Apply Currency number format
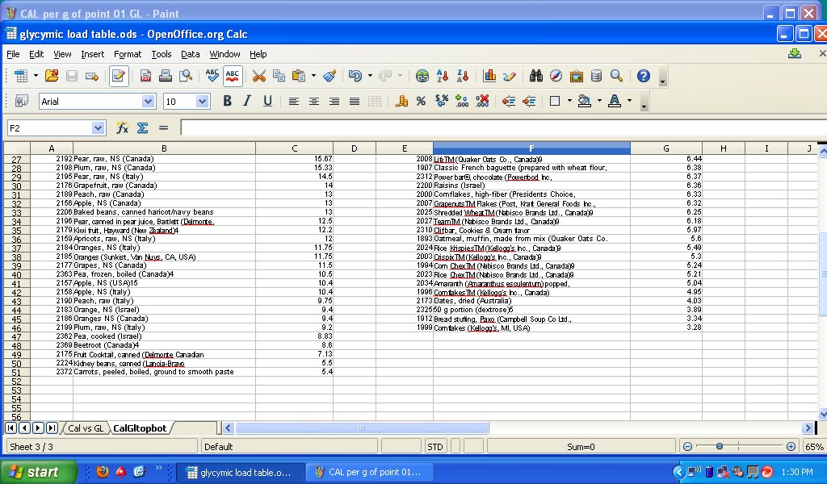This screenshot has height=484, width=827. (401, 101)
